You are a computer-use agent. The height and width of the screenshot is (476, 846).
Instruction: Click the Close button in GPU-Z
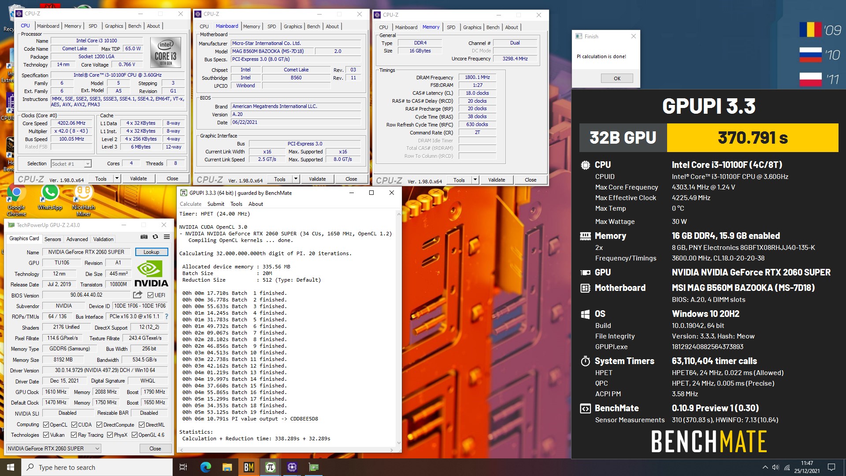(155, 449)
